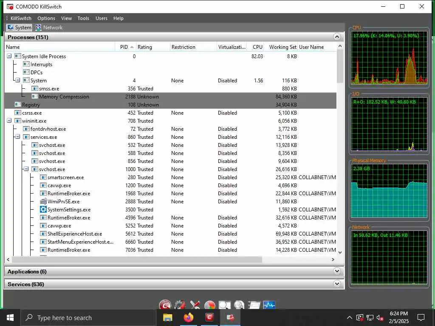Select the System tab
The height and width of the screenshot is (326, 435).
20,28
